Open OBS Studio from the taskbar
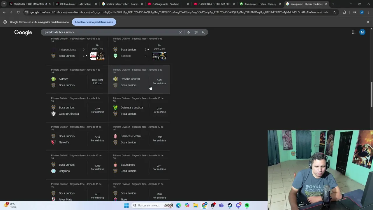Image resolution: width=373 pixels, height=210 pixels. click(x=213, y=205)
